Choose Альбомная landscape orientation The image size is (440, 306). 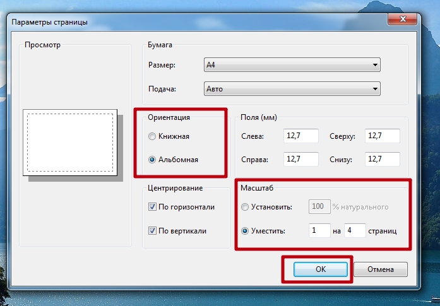coord(152,160)
